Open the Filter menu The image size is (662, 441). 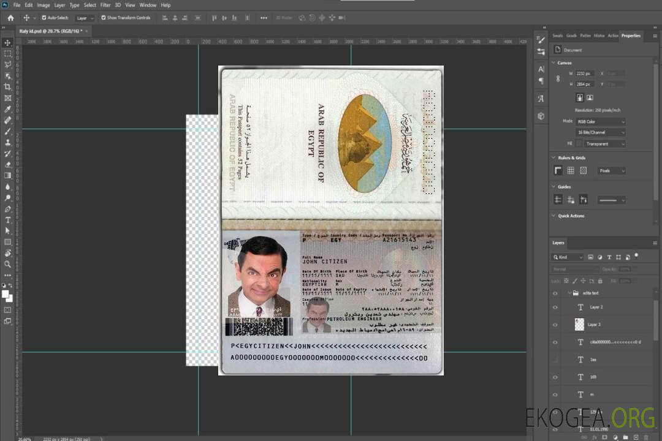[105, 5]
